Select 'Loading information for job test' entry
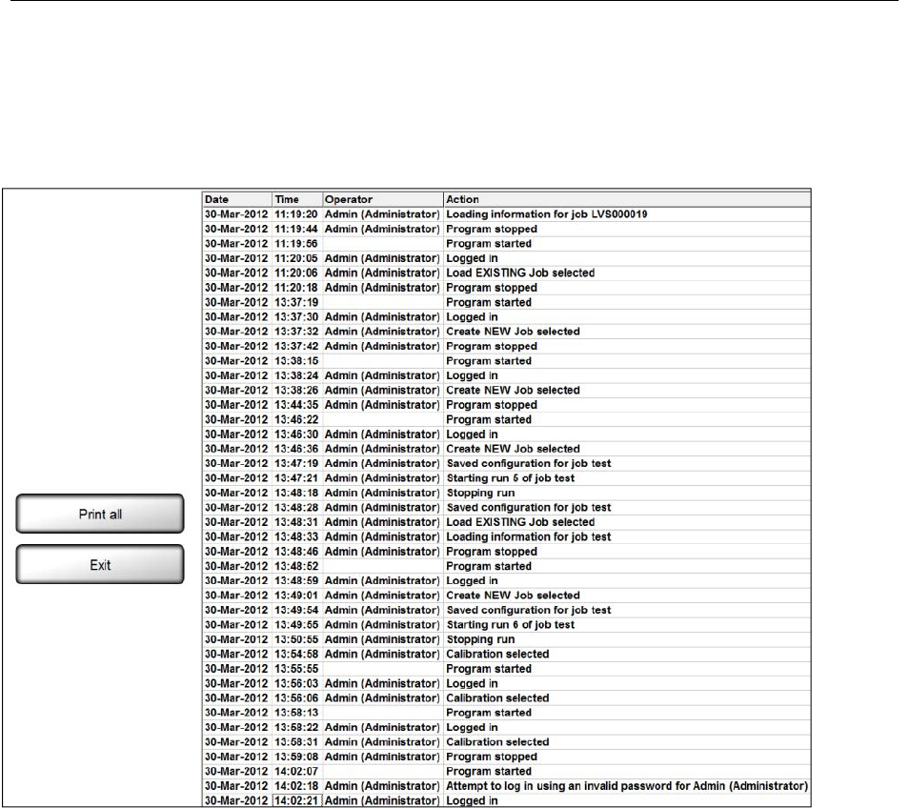This screenshot has height=808, width=910. pyautogui.click(x=529, y=537)
